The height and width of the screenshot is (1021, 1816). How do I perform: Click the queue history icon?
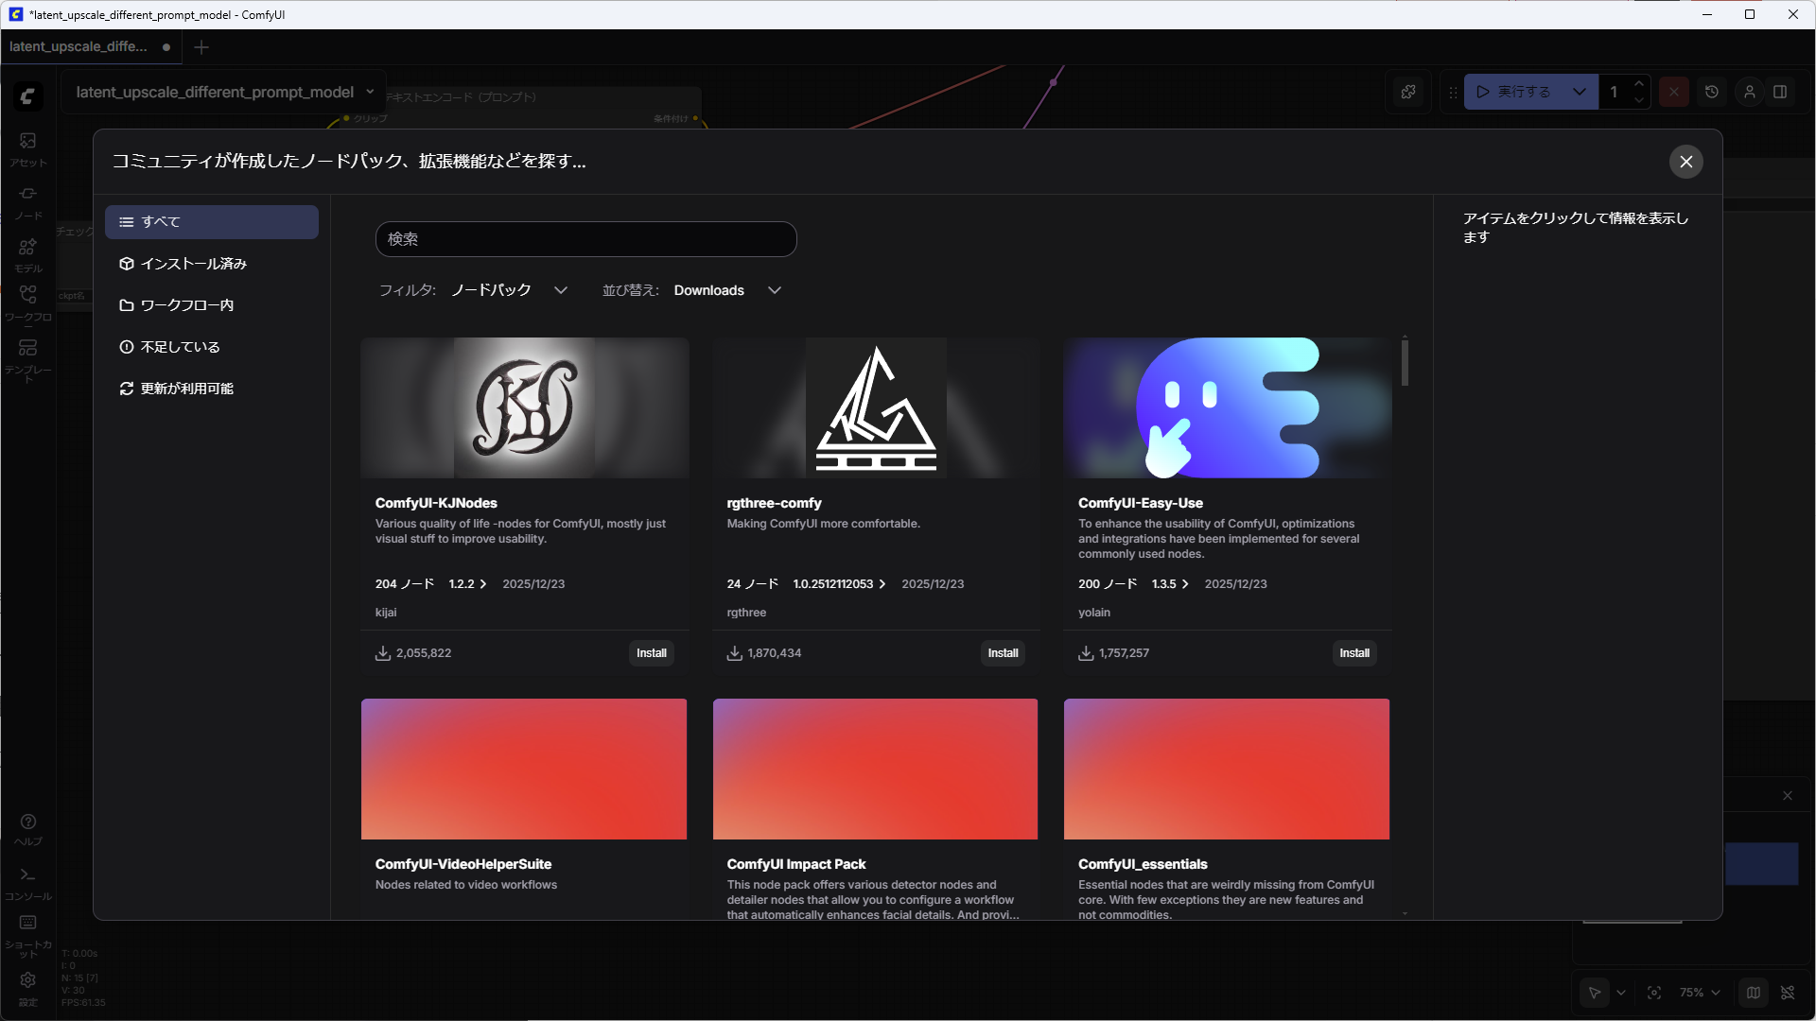pos(1712,92)
